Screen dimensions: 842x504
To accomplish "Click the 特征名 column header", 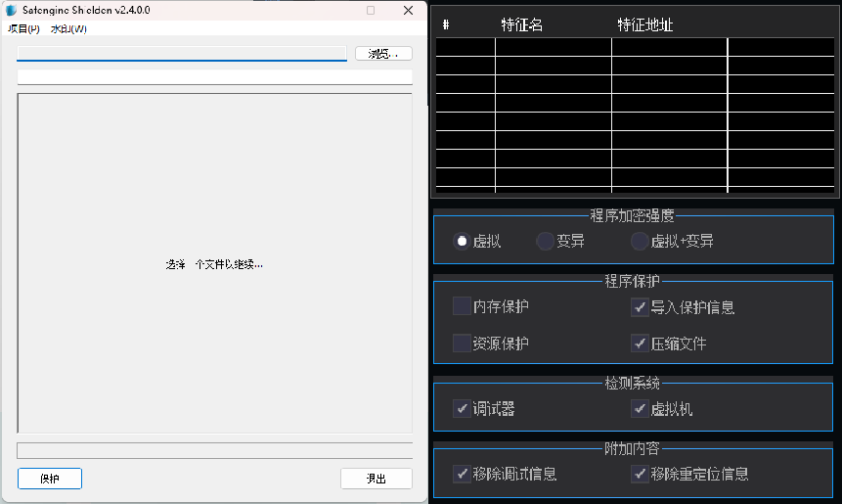I will click(521, 24).
